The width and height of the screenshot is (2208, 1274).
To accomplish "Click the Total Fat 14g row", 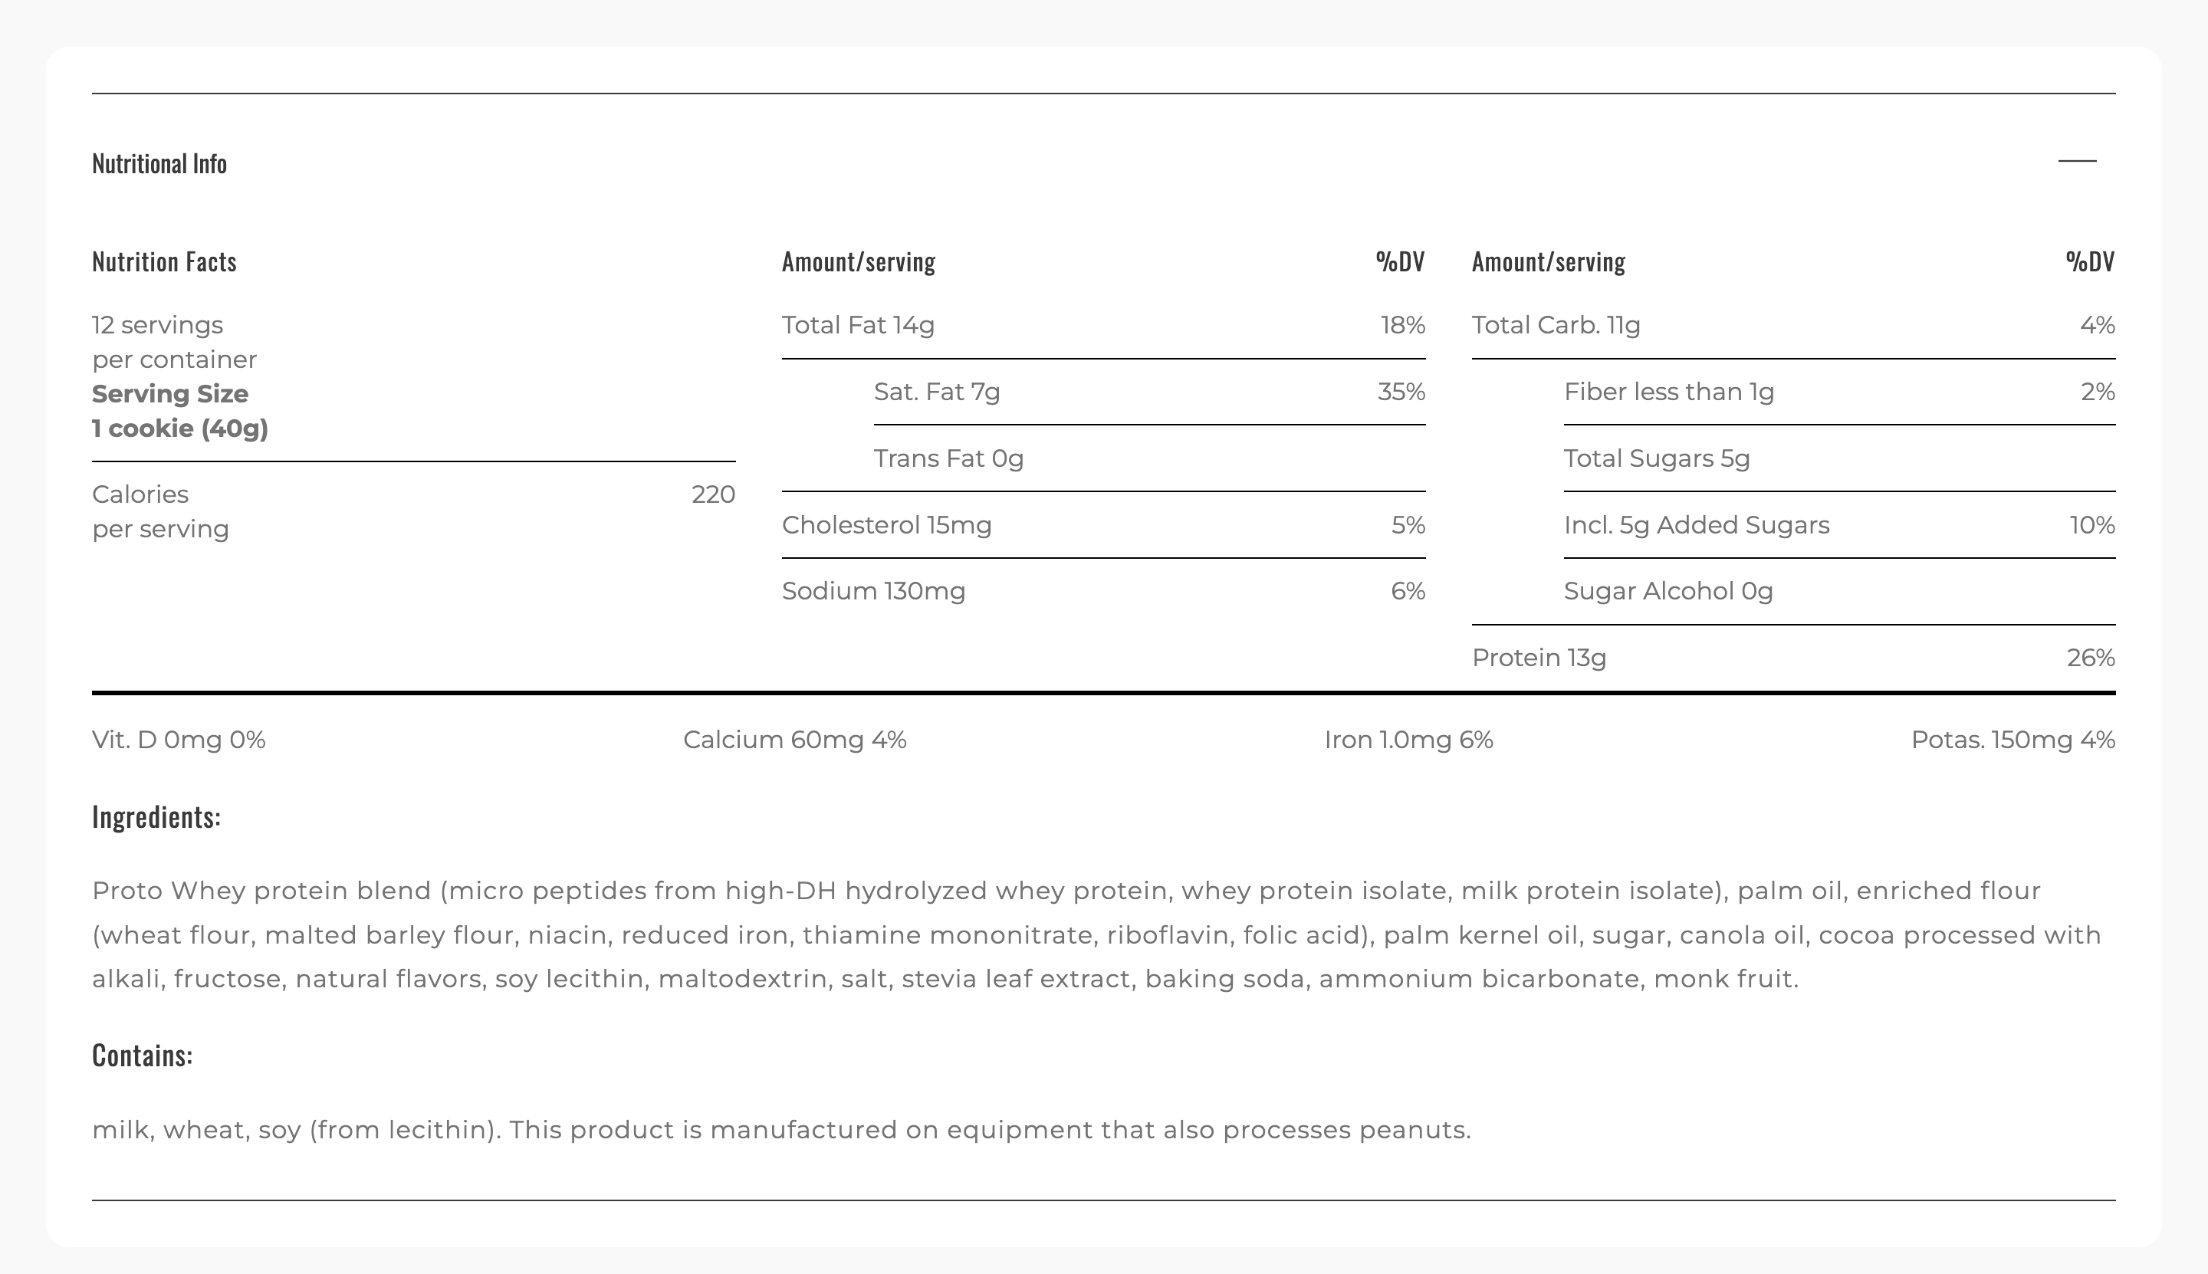I will pyautogui.click(x=858, y=326).
